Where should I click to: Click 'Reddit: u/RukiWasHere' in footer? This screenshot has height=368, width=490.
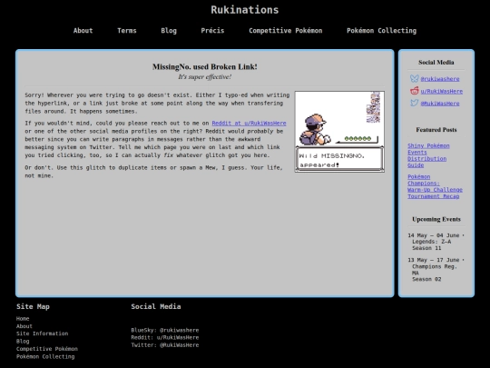click(x=164, y=338)
